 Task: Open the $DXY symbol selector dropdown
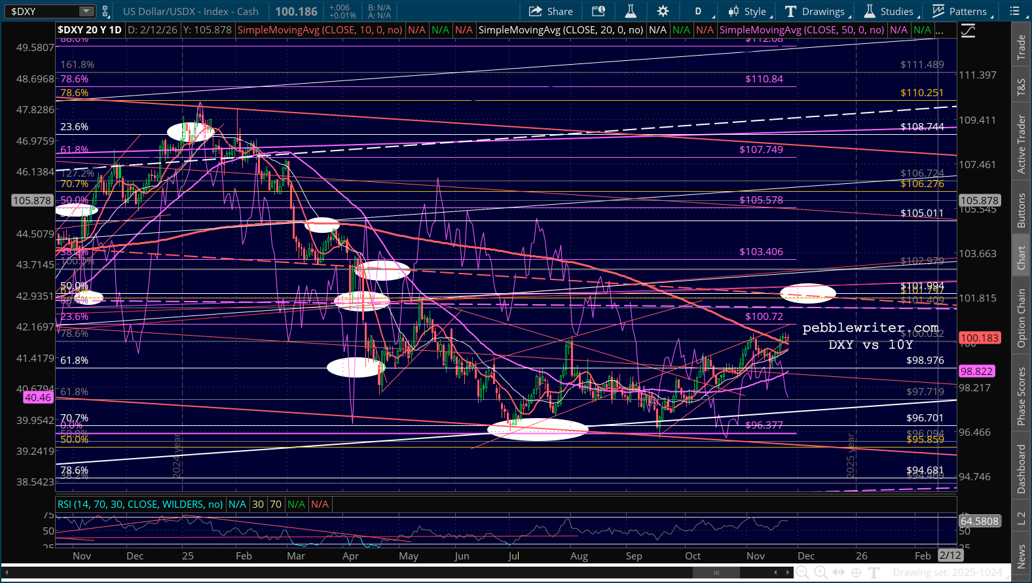[x=86, y=11]
